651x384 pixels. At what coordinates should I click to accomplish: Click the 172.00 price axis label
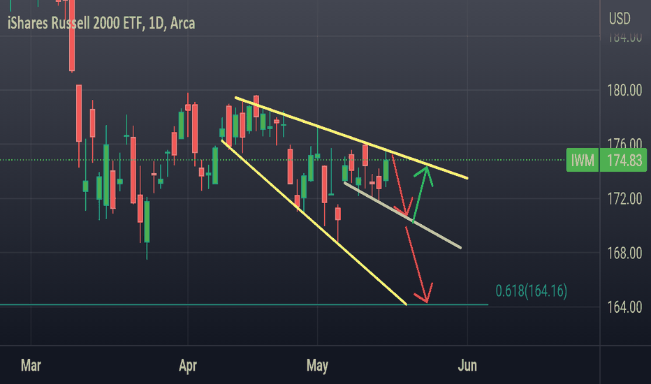[x=624, y=199]
